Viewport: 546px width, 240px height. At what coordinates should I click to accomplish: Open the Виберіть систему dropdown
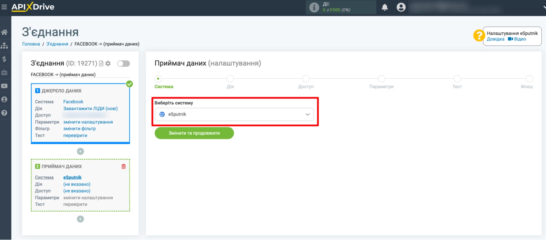tap(234, 114)
